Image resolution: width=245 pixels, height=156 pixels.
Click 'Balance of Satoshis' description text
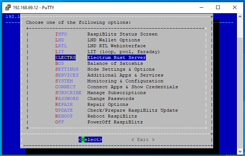(x=115, y=63)
